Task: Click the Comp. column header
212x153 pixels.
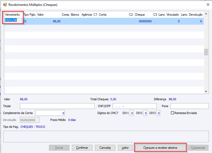Action: tap(66, 15)
